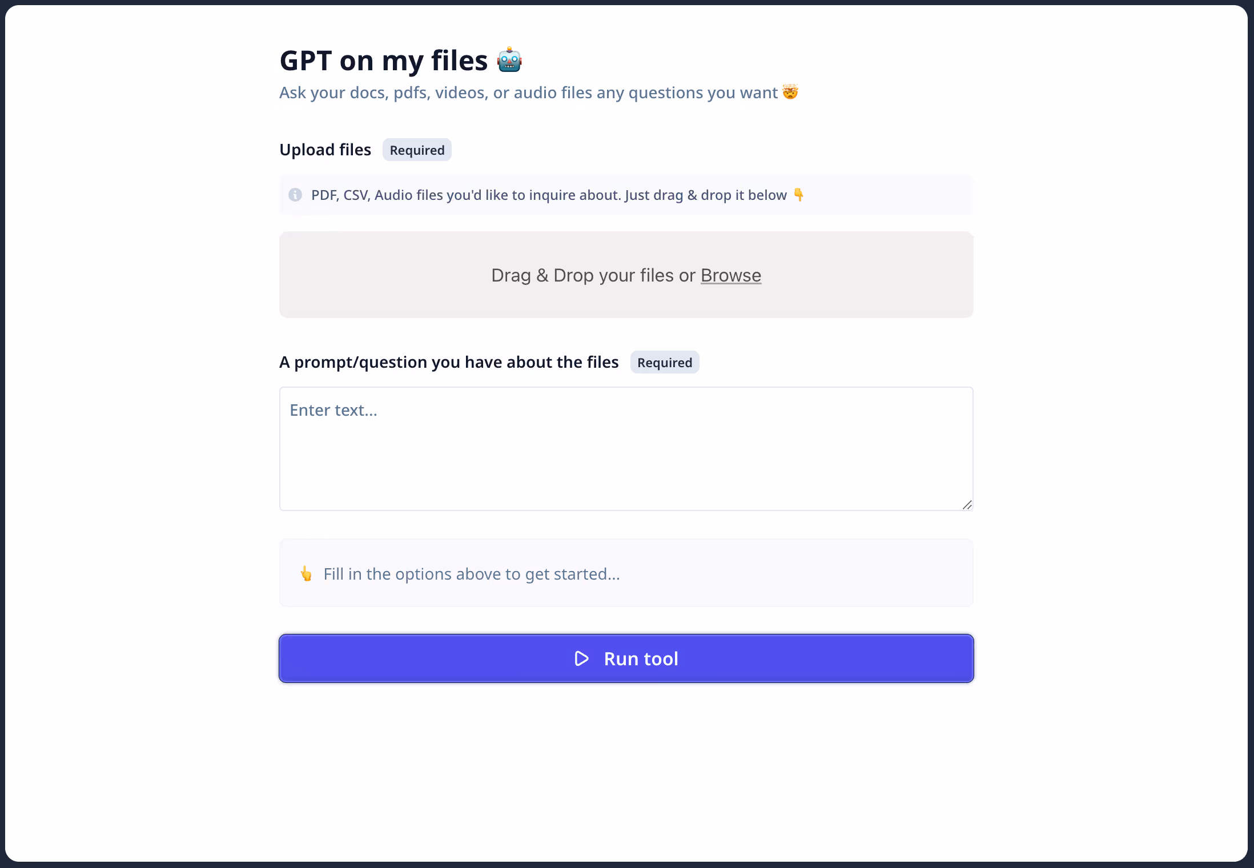This screenshot has height=868, width=1254.
Task: Click the PDF, CSV, Audio files hint text
Action: coord(548,195)
